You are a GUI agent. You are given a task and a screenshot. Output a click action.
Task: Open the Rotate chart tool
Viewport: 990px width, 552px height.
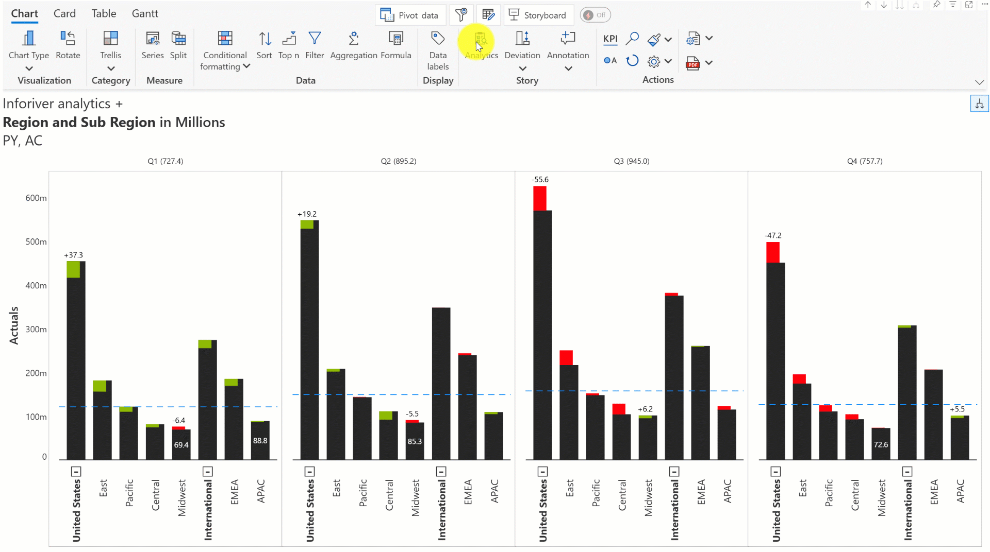tap(68, 45)
